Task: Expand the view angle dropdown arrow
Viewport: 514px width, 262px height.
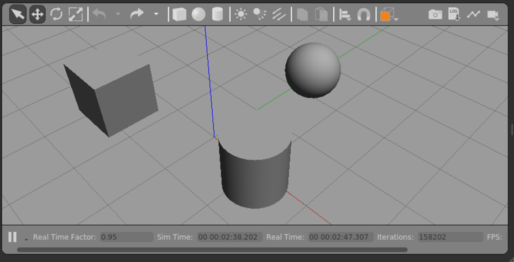Action: click(396, 20)
